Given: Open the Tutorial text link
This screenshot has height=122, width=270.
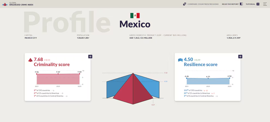Looking at the screenshot, I should pyautogui.click(x=250, y=4).
